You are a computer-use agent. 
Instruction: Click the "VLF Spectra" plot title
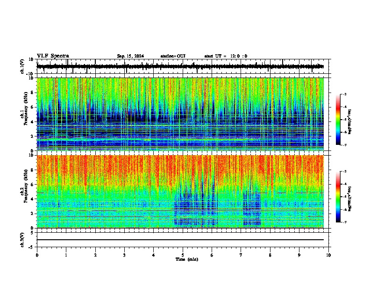coord(53,56)
